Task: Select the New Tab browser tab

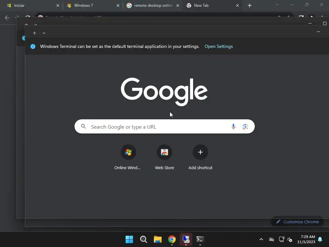Action: (x=213, y=5)
